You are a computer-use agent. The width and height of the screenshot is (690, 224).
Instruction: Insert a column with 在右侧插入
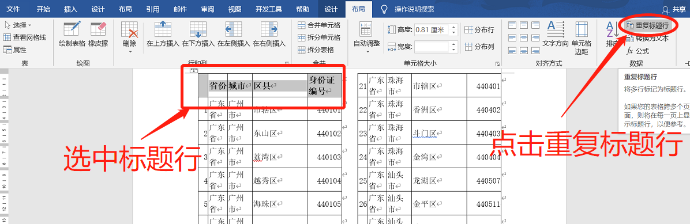tap(269, 34)
